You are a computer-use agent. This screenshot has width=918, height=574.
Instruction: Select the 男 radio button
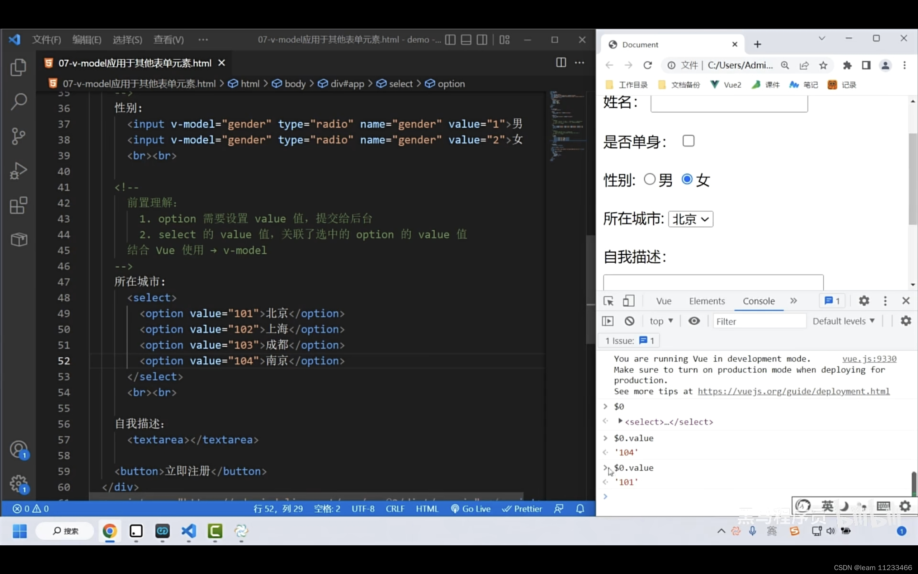coord(649,179)
